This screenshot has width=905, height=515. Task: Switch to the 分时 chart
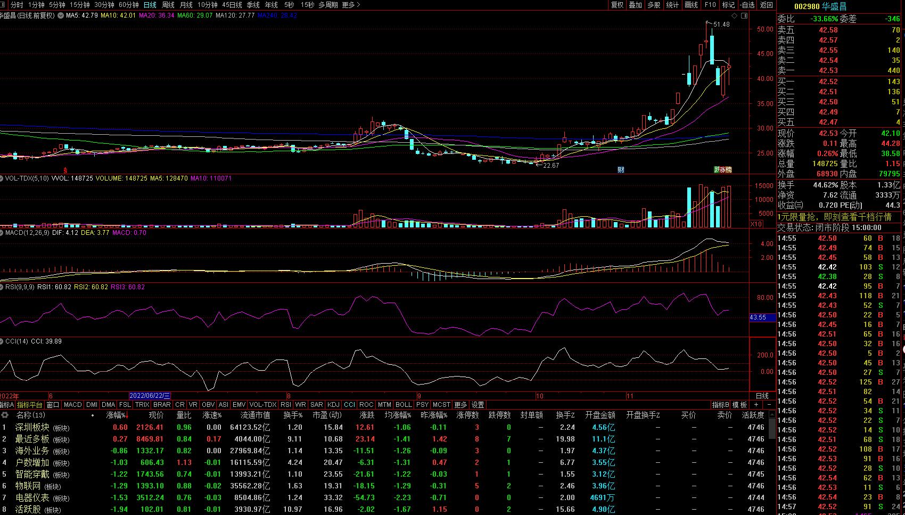(x=17, y=5)
